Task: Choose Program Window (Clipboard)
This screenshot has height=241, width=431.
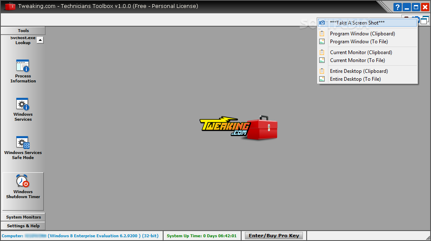Action: point(368,33)
